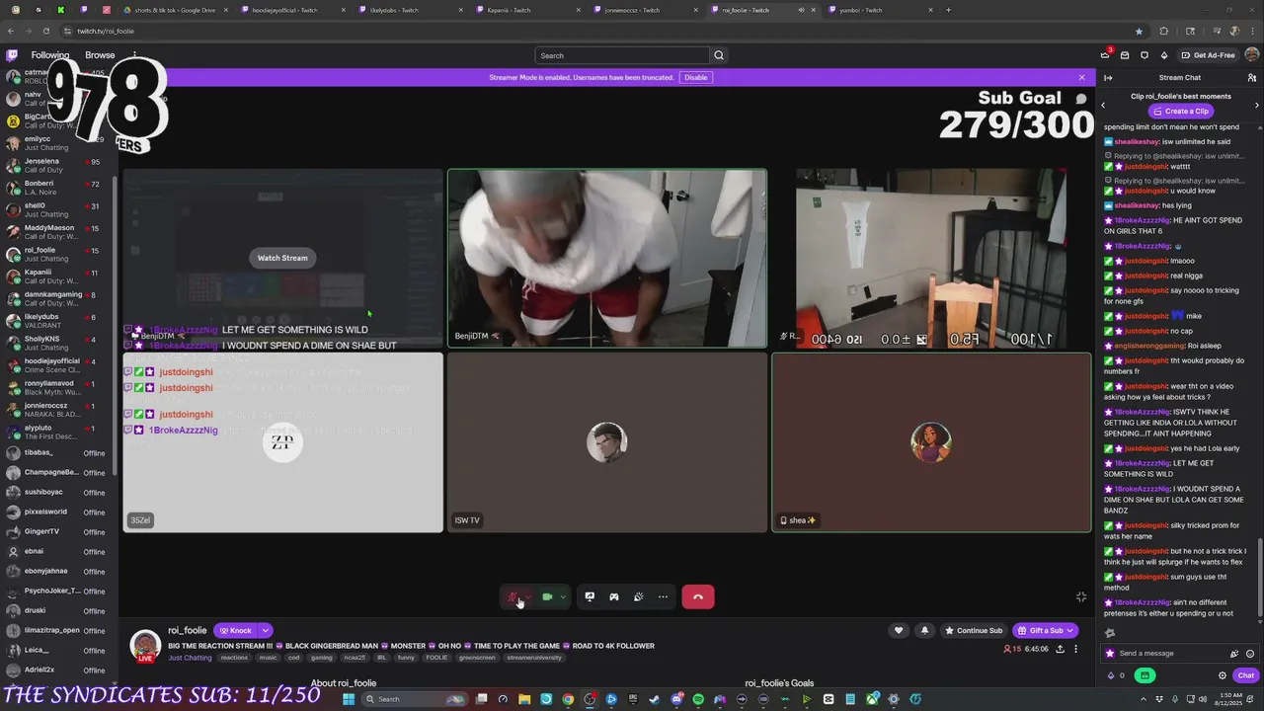Viewport: 1264px width, 711px height.
Task: Click the Just Chatting category link
Action: pos(190,658)
